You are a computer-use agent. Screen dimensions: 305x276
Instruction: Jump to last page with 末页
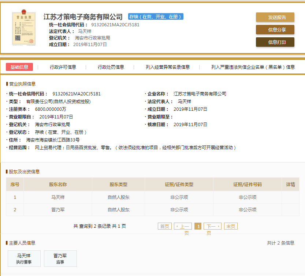coord(231,226)
